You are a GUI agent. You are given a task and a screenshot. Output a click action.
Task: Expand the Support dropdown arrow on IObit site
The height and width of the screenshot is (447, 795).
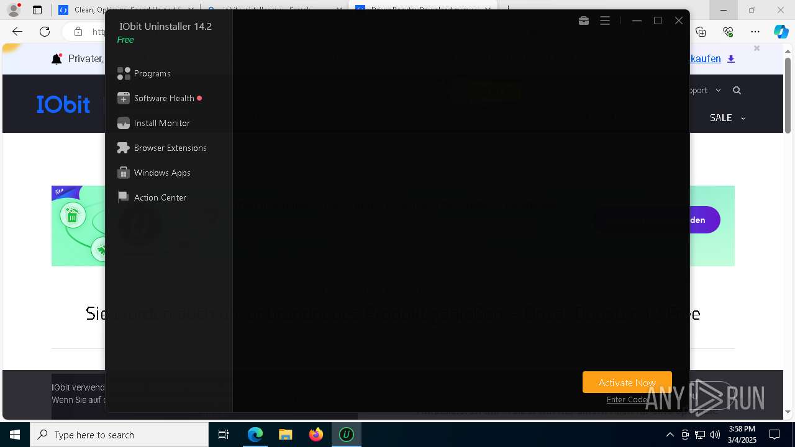coord(718,91)
